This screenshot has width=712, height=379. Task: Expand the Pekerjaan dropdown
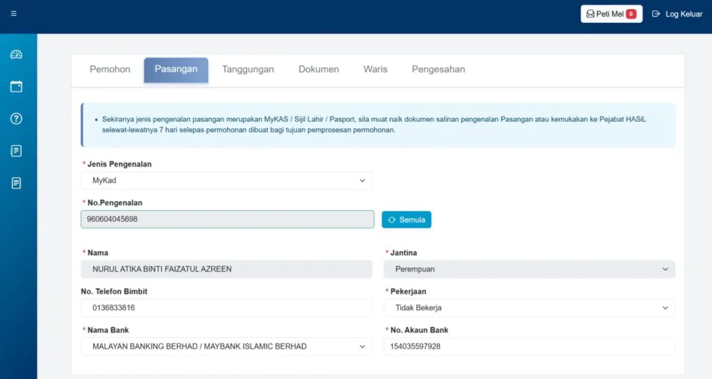pos(529,308)
